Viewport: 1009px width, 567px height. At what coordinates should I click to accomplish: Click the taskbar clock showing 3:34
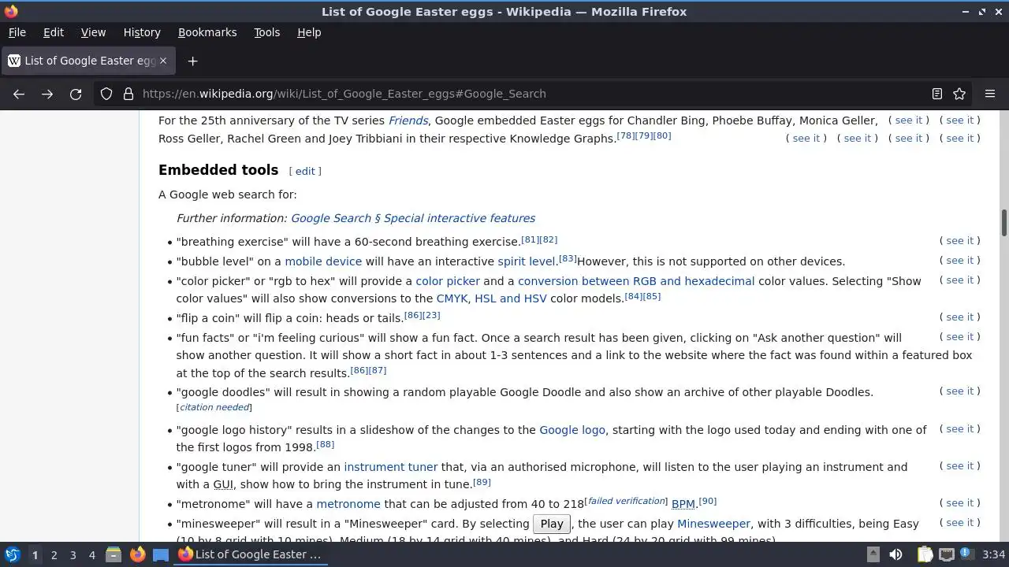993,554
